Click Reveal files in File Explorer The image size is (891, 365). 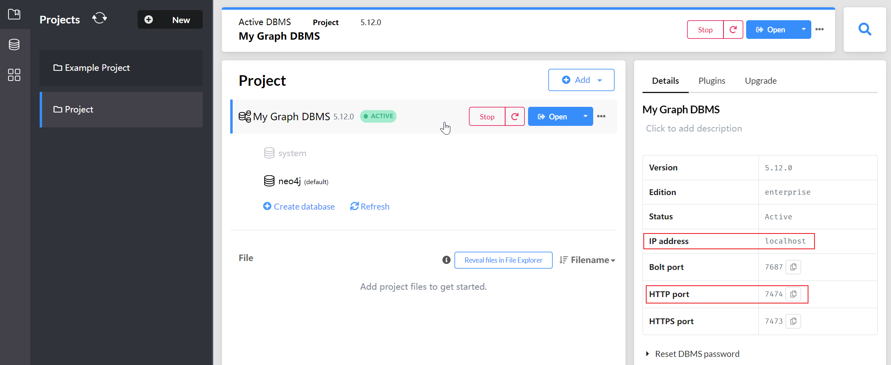503,260
